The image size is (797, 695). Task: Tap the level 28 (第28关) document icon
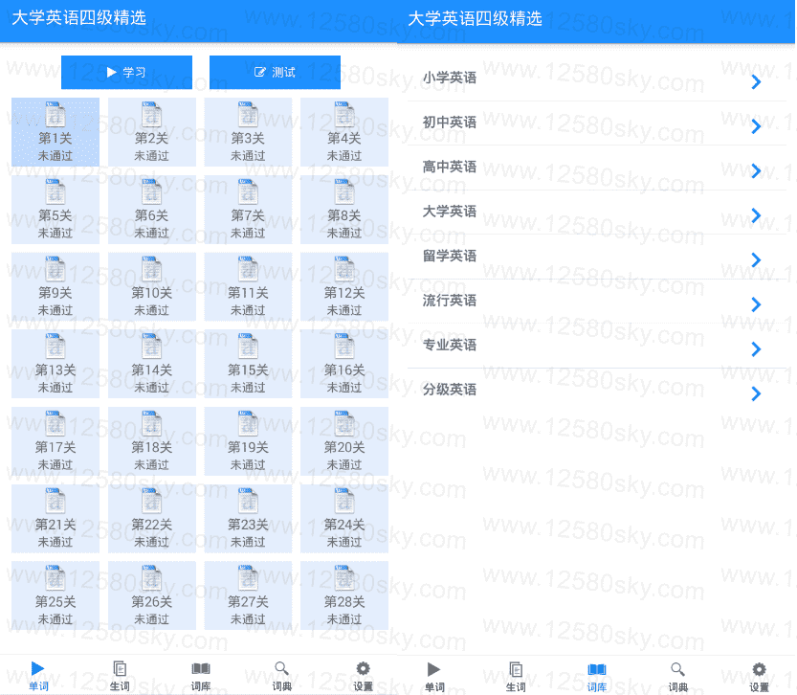coord(343,579)
